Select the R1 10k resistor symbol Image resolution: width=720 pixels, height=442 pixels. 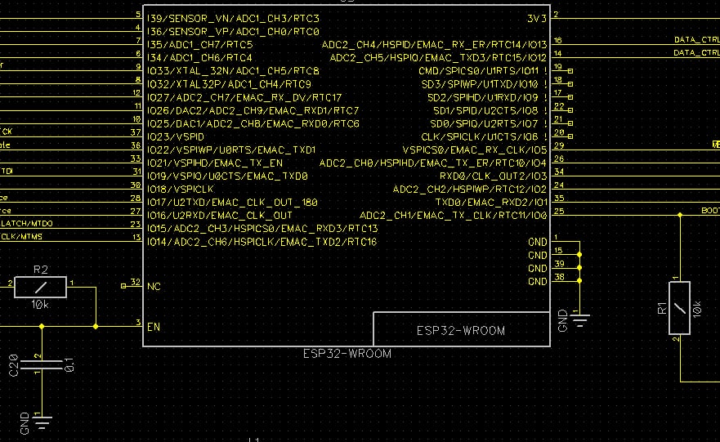[680, 308]
